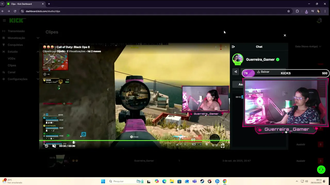This screenshot has width=330, height=185.
Task: Unmute the clip audio
Action: coord(54,146)
